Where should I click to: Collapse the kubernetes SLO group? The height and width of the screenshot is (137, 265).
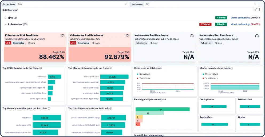[x=6, y=24]
